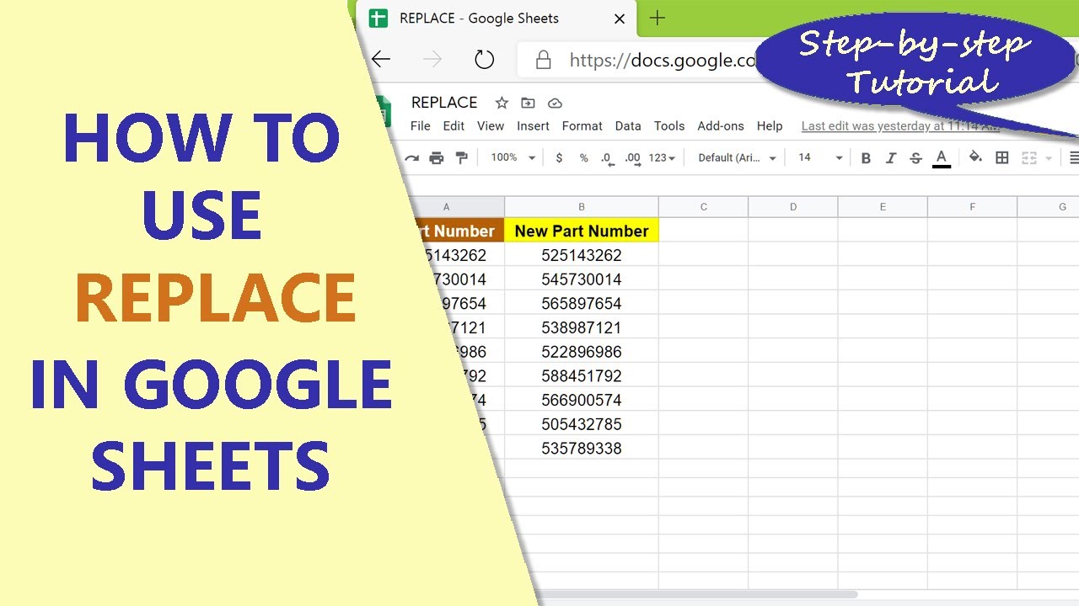Click the Redo arrow in toolbar
Viewport: 1079px width, 606px height.
pyautogui.click(x=411, y=157)
